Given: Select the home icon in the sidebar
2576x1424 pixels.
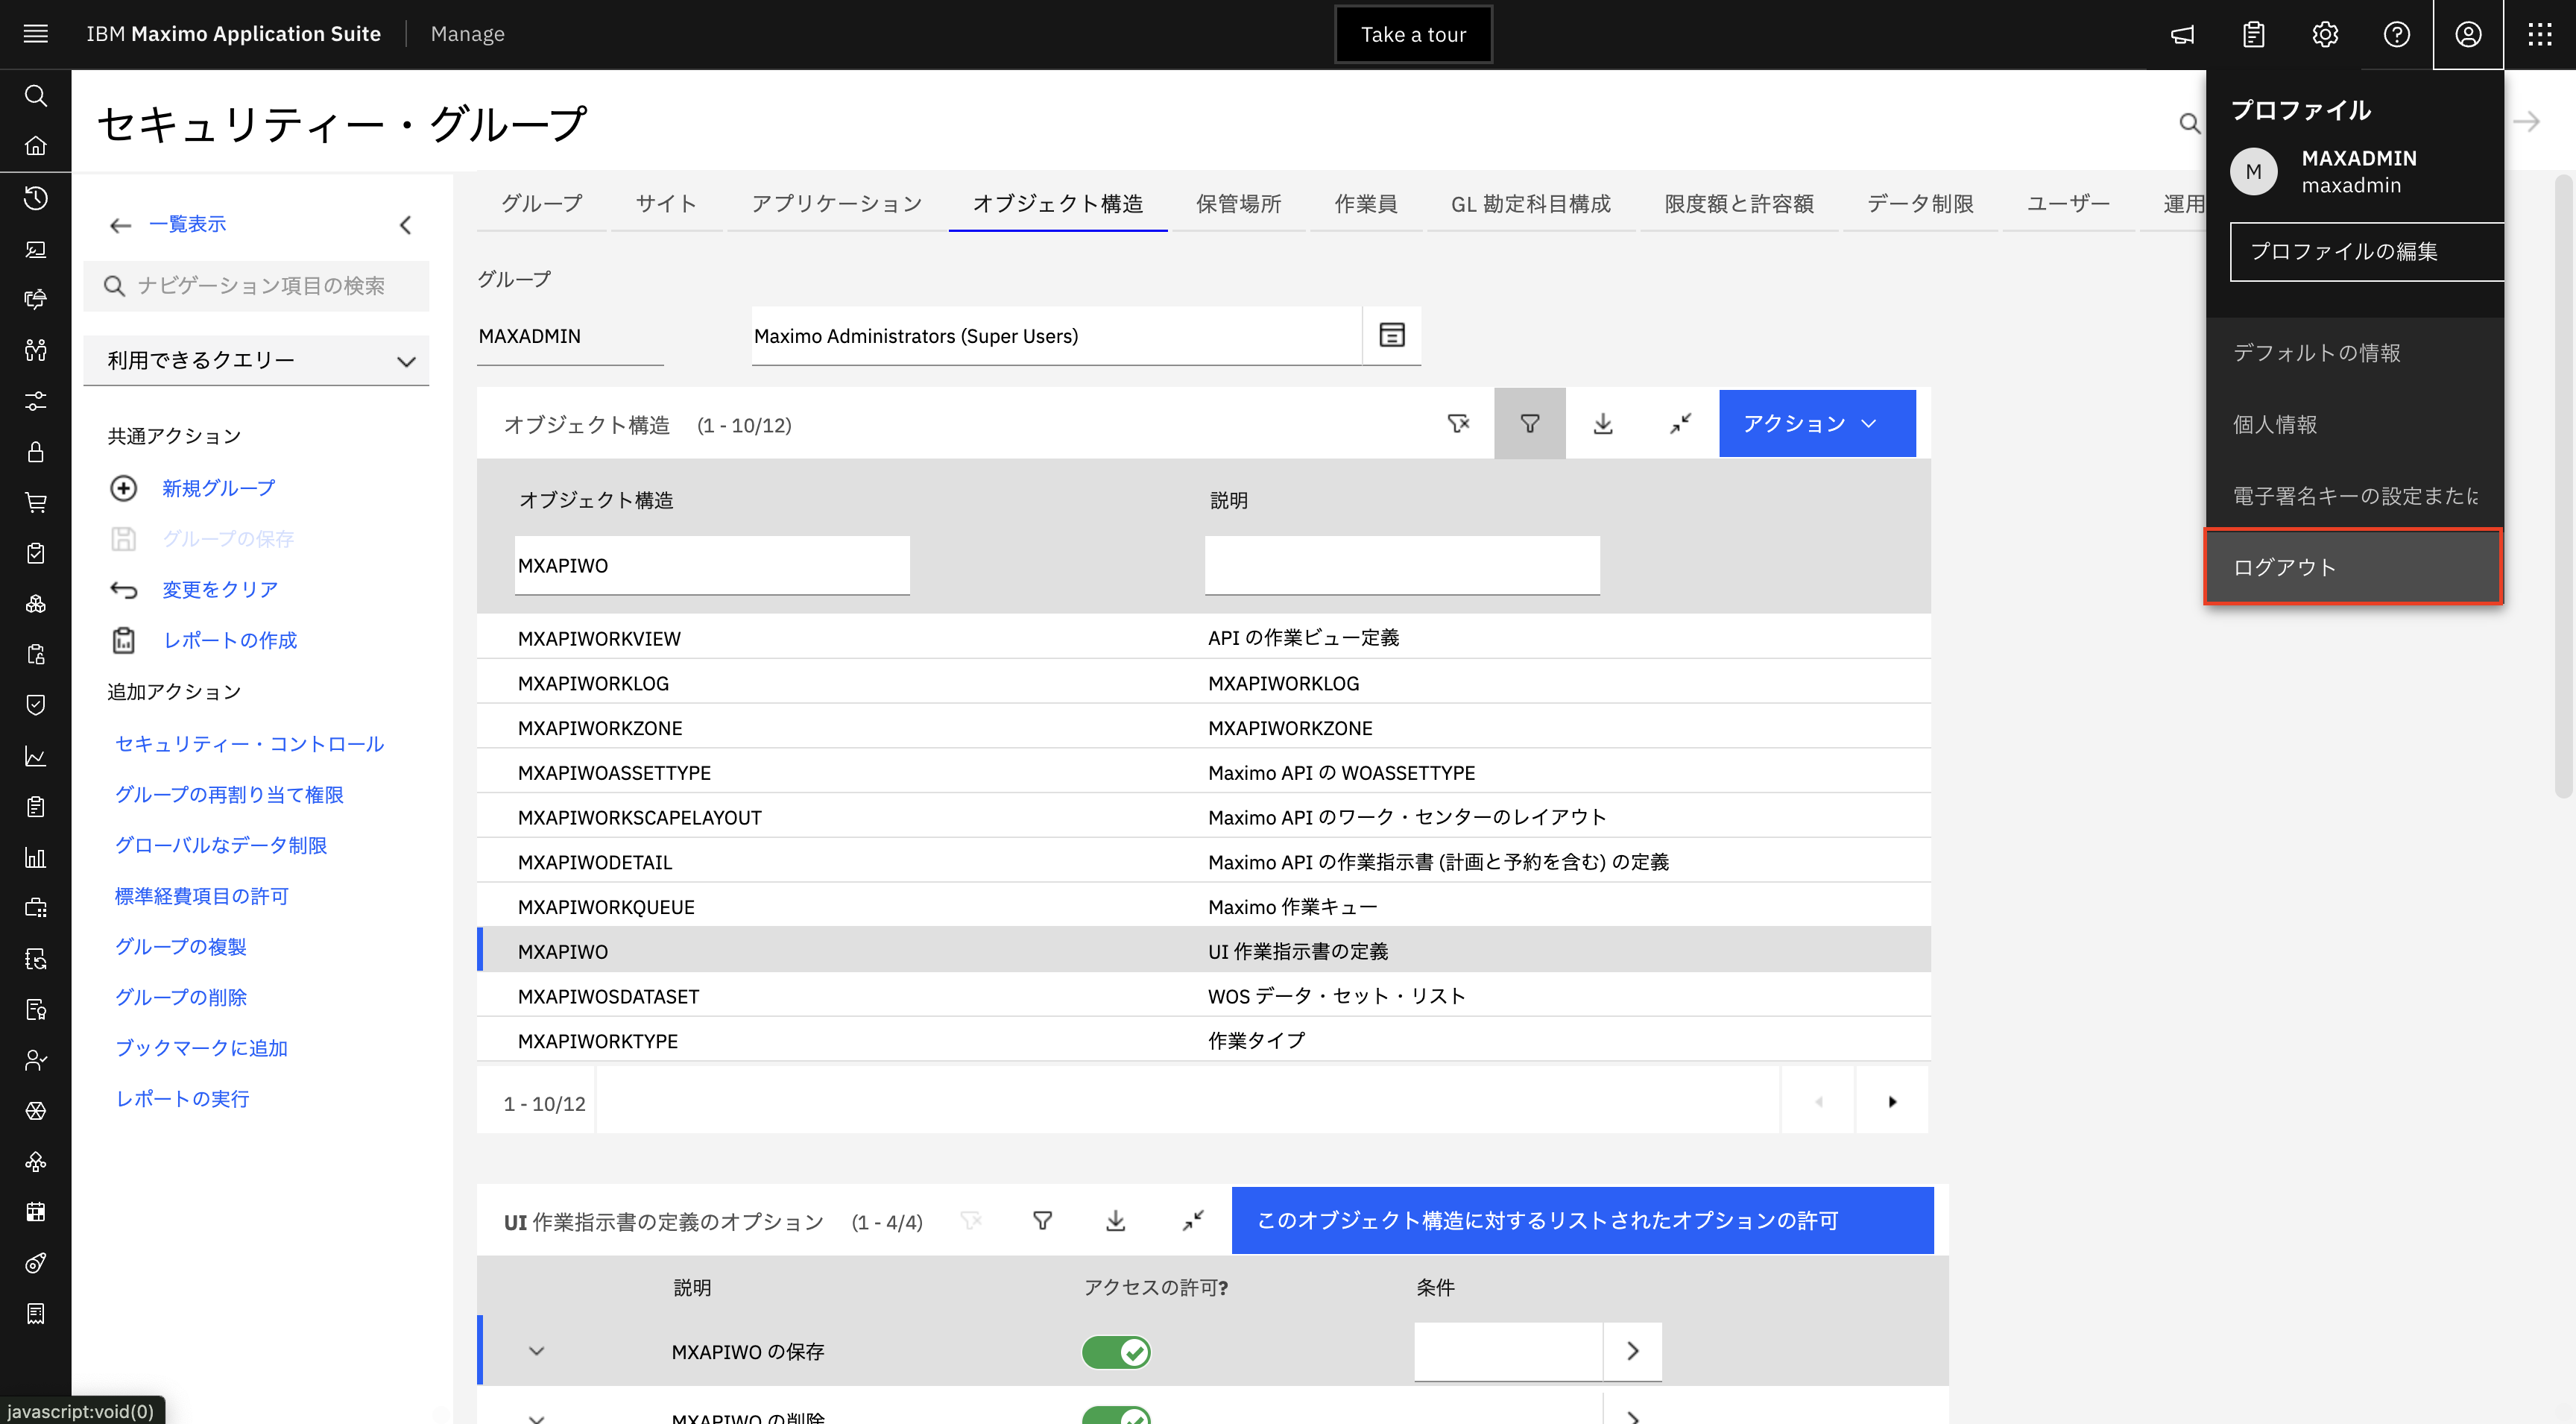Looking at the screenshot, I should click(36, 146).
